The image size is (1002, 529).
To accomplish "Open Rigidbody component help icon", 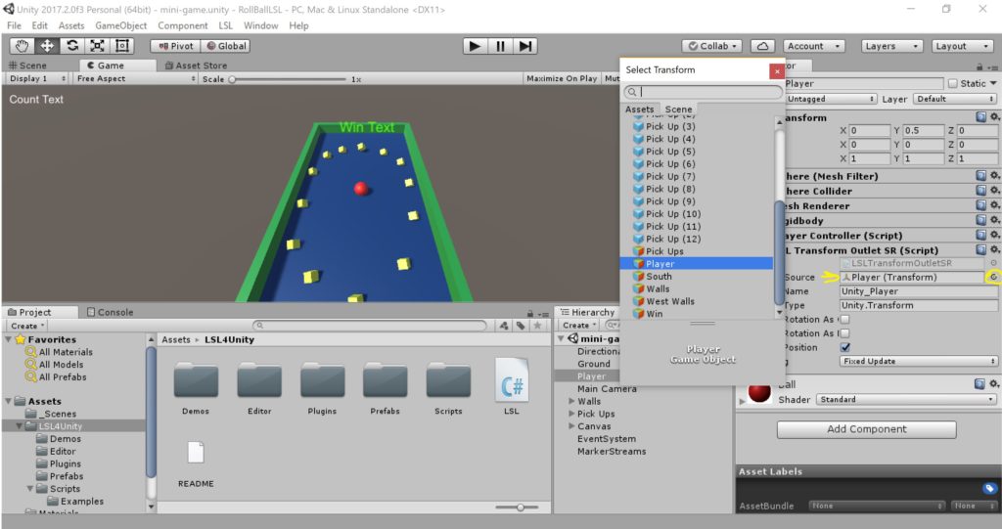I will point(980,220).
